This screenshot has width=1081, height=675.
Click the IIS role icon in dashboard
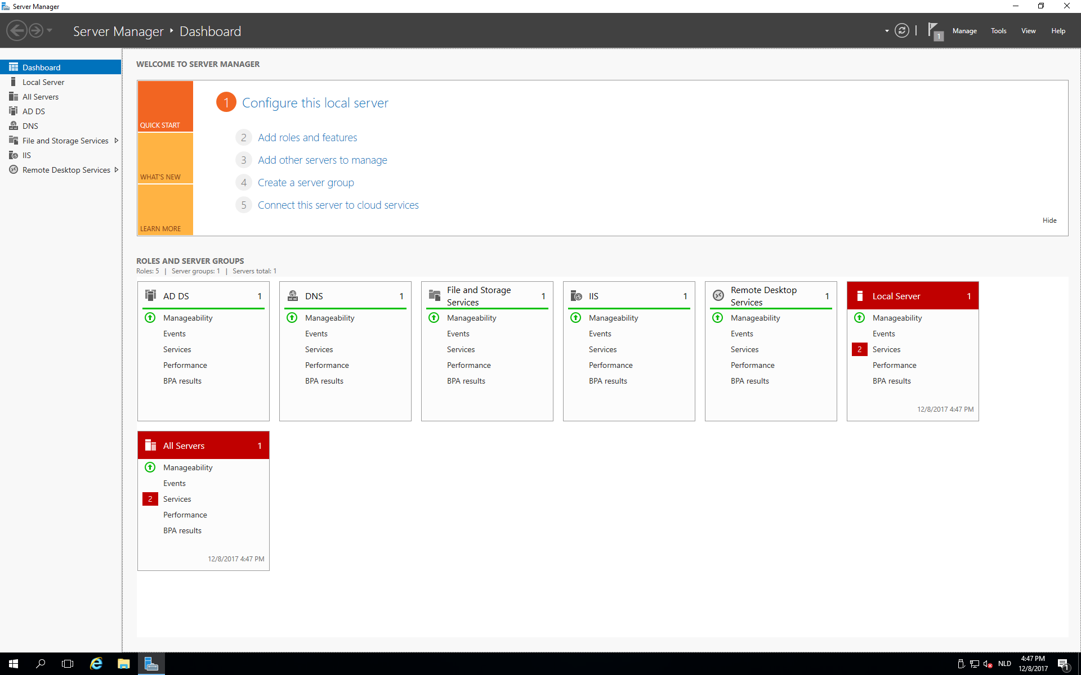point(575,295)
